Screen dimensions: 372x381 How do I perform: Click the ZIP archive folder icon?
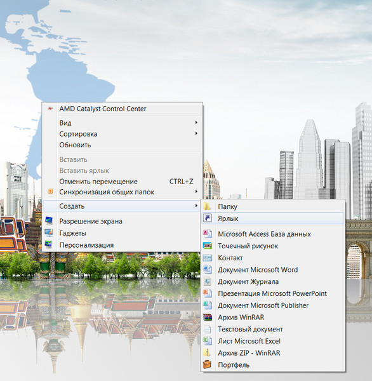pos(207,352)
